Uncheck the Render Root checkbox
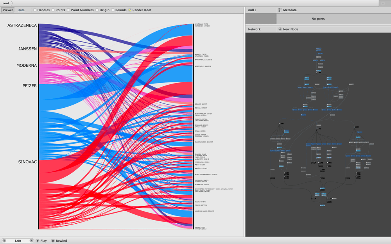 (x=130, y=10)
